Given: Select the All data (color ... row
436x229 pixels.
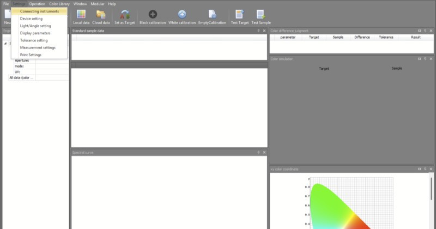Looking at the screenshot, I should point(39,78).
